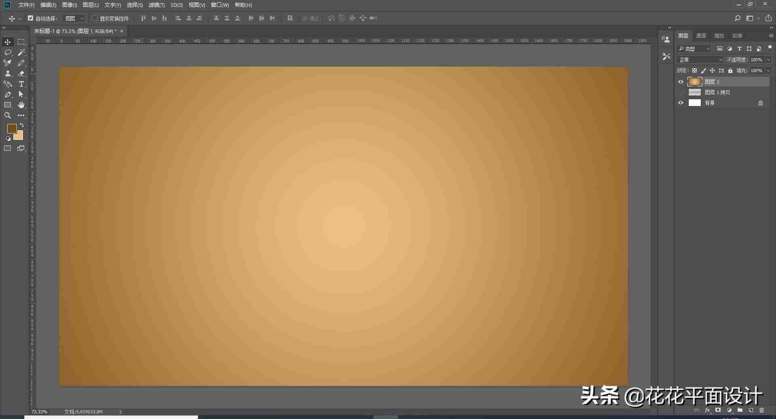Add a layer mask

tap(718, 410)
